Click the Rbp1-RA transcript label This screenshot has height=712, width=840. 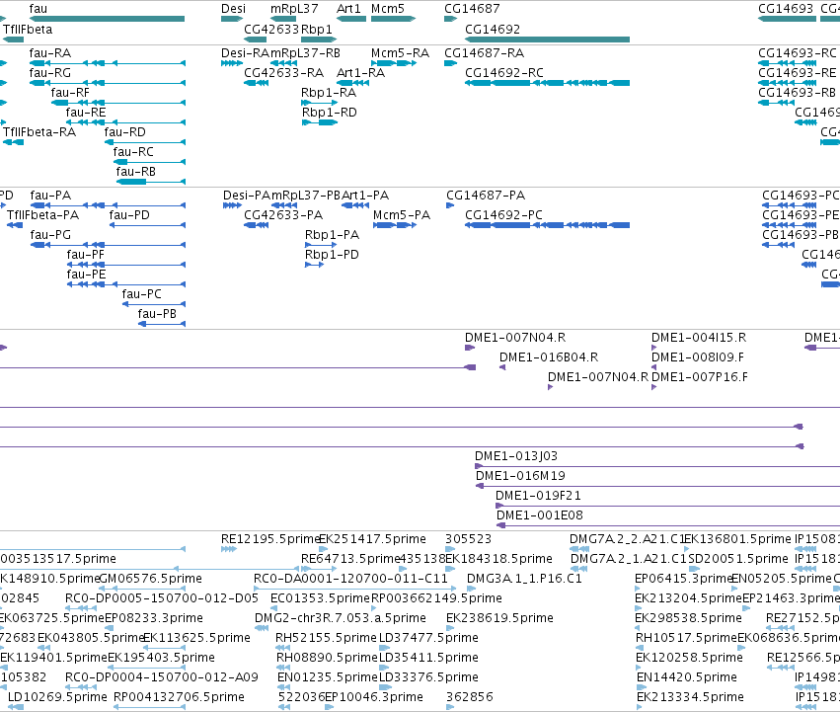[329, 92]
